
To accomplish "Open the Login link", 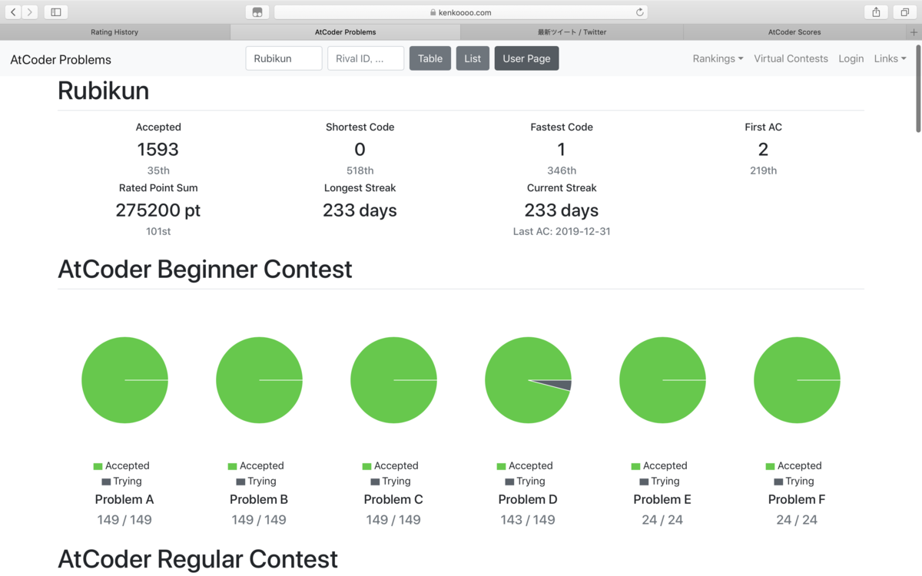I will (851, 58).
